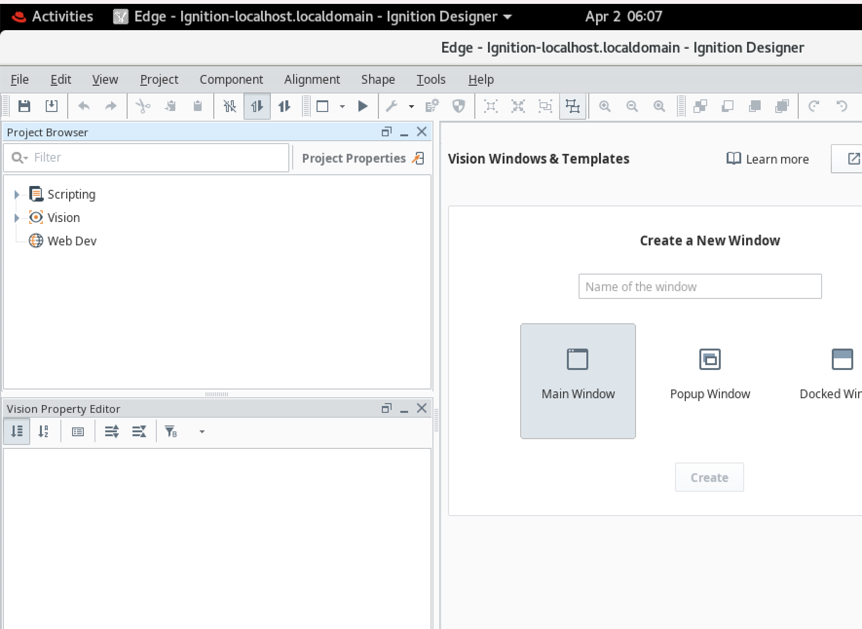
Task: Open the Project menu
Action: click(x=159, y=79)
